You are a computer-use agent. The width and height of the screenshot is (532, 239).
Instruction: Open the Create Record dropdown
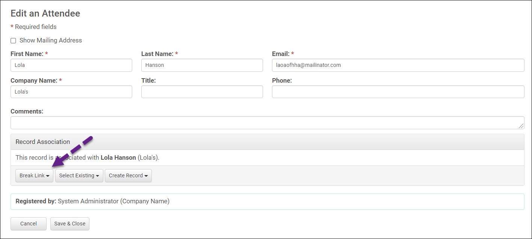pyautogui.click(x=128, y=175)
